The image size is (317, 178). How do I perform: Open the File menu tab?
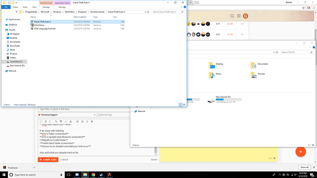(x=6, y=7)
